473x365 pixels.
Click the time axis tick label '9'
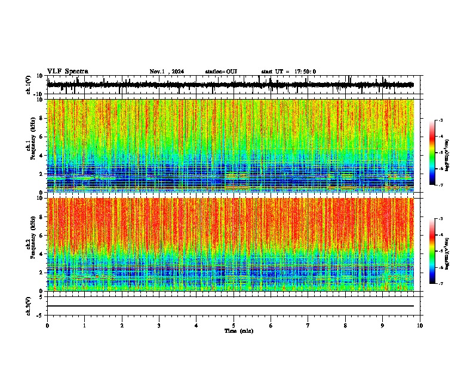coord(382,326)
